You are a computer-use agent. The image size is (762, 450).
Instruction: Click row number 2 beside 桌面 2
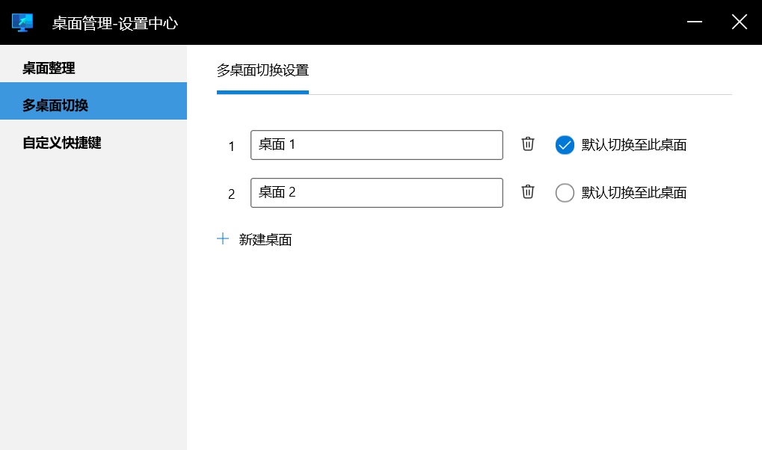[x=232, y=194]
